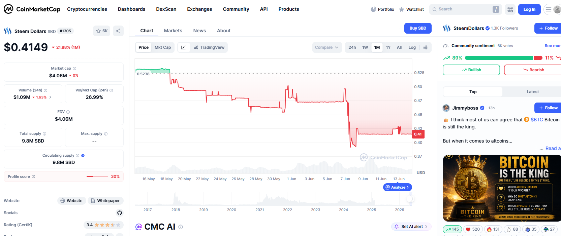This screenshot has width=561, height=236.
Task: Click Total supply info icon
Action: [x=44, y=134]
